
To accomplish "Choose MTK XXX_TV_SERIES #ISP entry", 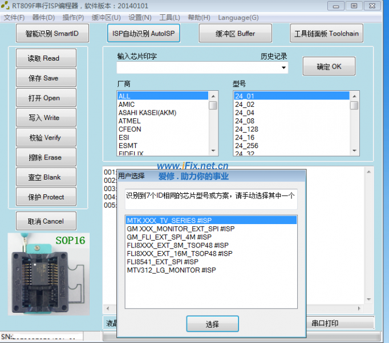I will [x=211, y=220].
